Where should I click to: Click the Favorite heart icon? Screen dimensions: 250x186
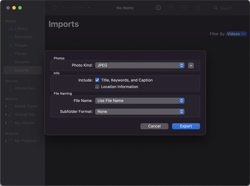click(184, 8)
